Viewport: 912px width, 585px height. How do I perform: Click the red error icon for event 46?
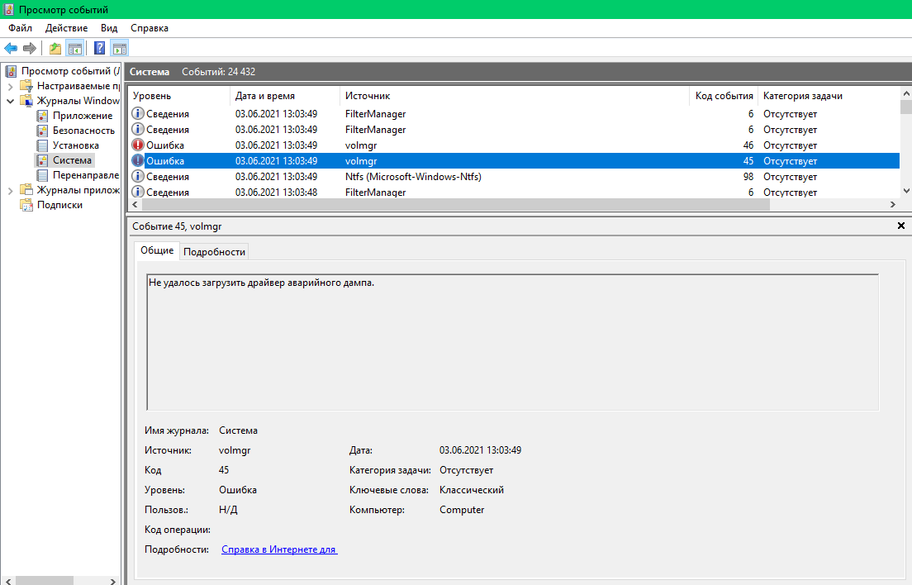[x=138, y=145]
